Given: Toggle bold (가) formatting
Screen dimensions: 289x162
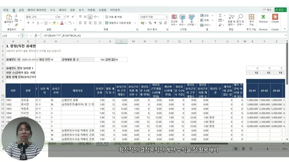Looking at the screenshot, I should 28,23.
